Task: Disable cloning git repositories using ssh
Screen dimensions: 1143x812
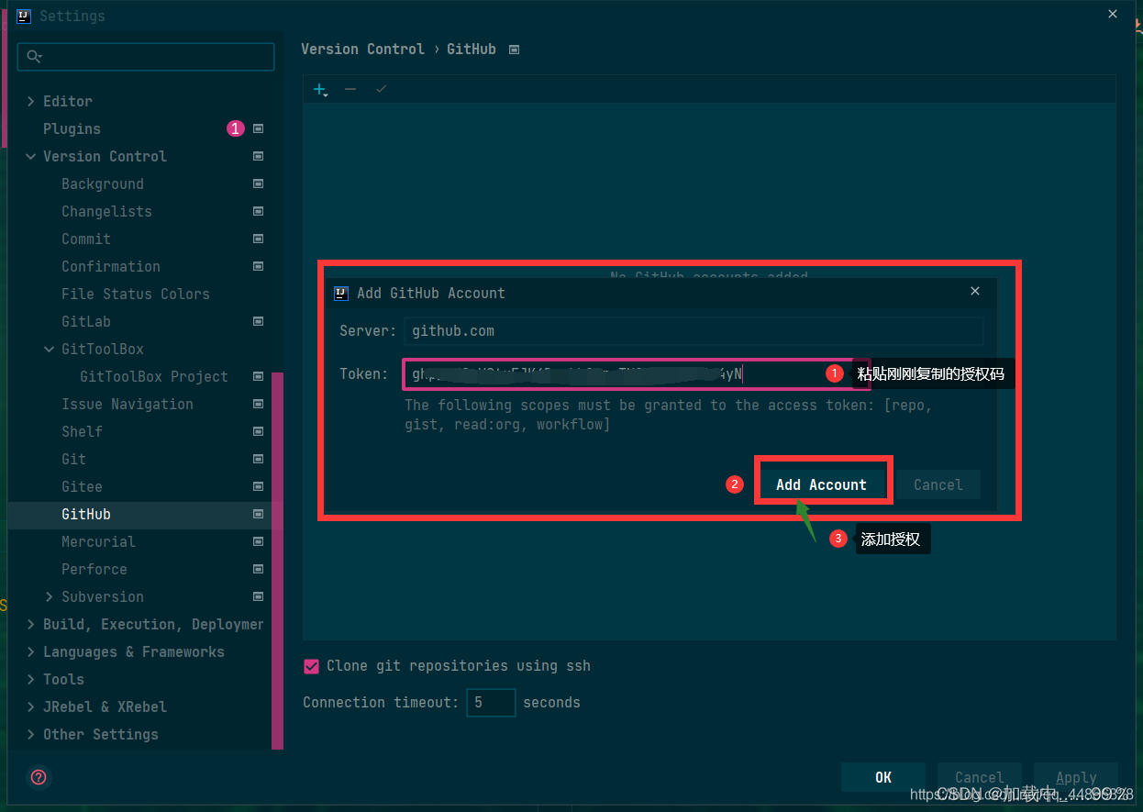Action: click(311, 666)
